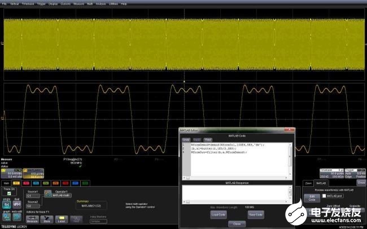Open the Analysis menu
This screenshot has width=367, height=229.
tap(101, 4)
